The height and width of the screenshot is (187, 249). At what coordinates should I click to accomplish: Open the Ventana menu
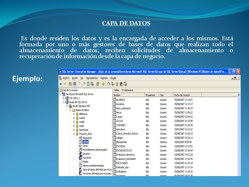coord(104,78)
